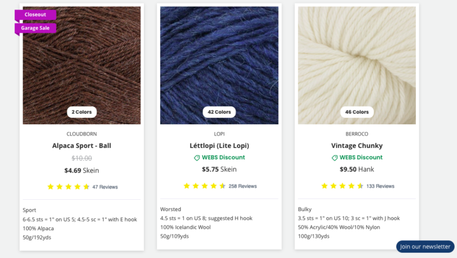View the 133 Reviews link
The image size is (457, 258).
click(380, 186)
